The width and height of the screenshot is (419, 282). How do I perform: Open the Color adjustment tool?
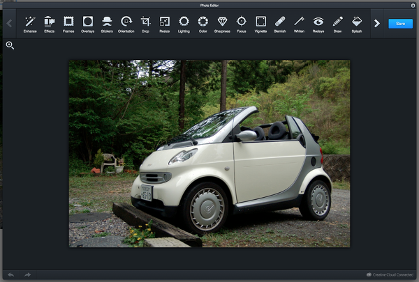tap(203, 24)
